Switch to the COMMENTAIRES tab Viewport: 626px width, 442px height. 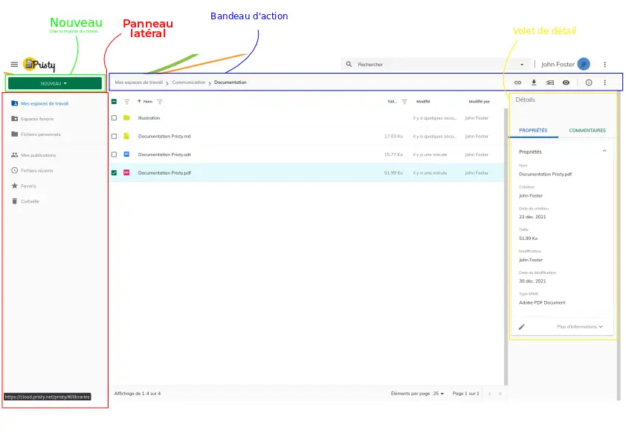[587, 130]
